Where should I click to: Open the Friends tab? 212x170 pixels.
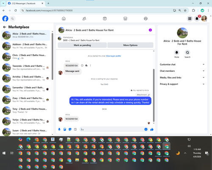84,19
